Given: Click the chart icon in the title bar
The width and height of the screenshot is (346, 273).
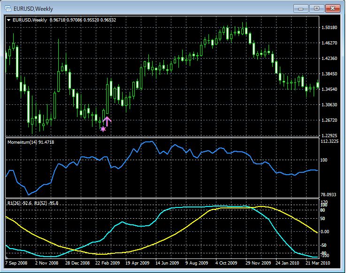Looking at the screenshot, I should coord(8,8).
